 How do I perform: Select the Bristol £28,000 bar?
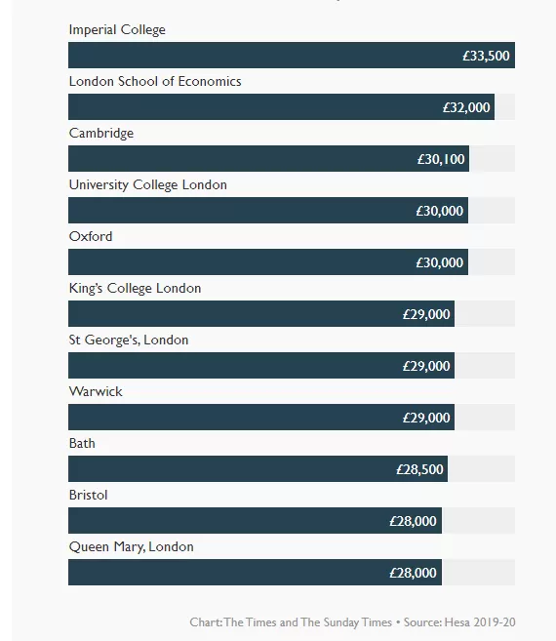tap(256, 520)
